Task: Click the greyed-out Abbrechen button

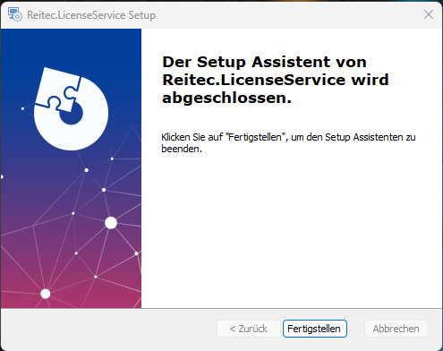Action: click(x=396, y=329)
